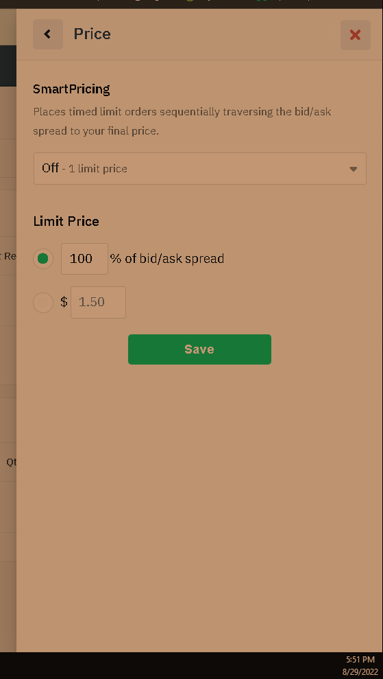Select the 'Off' text inside the SmartPricing selector
This screenshot has height=679, width=383.
point(50,168)
